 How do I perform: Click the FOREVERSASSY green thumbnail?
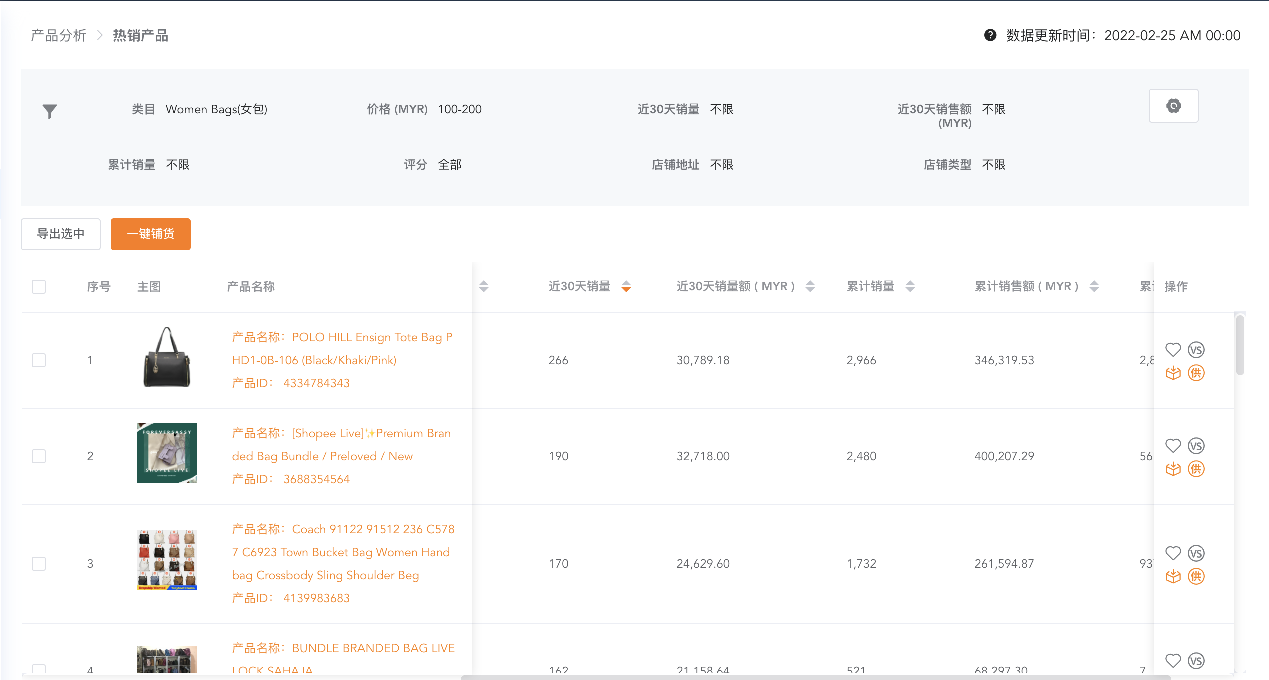pyautogui.click(x=167, y=453)
